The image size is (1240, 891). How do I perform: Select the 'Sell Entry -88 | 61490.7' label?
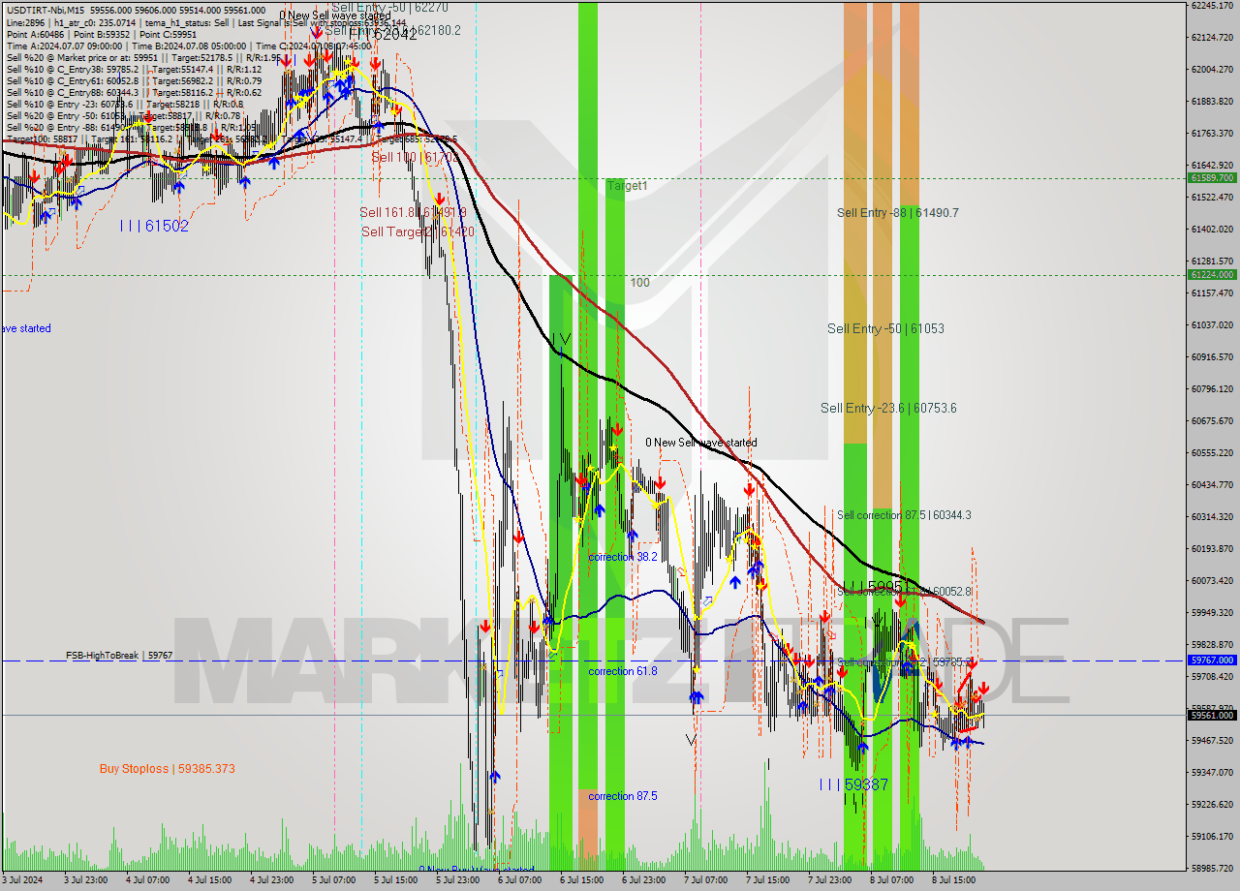(x=898, y=212)
